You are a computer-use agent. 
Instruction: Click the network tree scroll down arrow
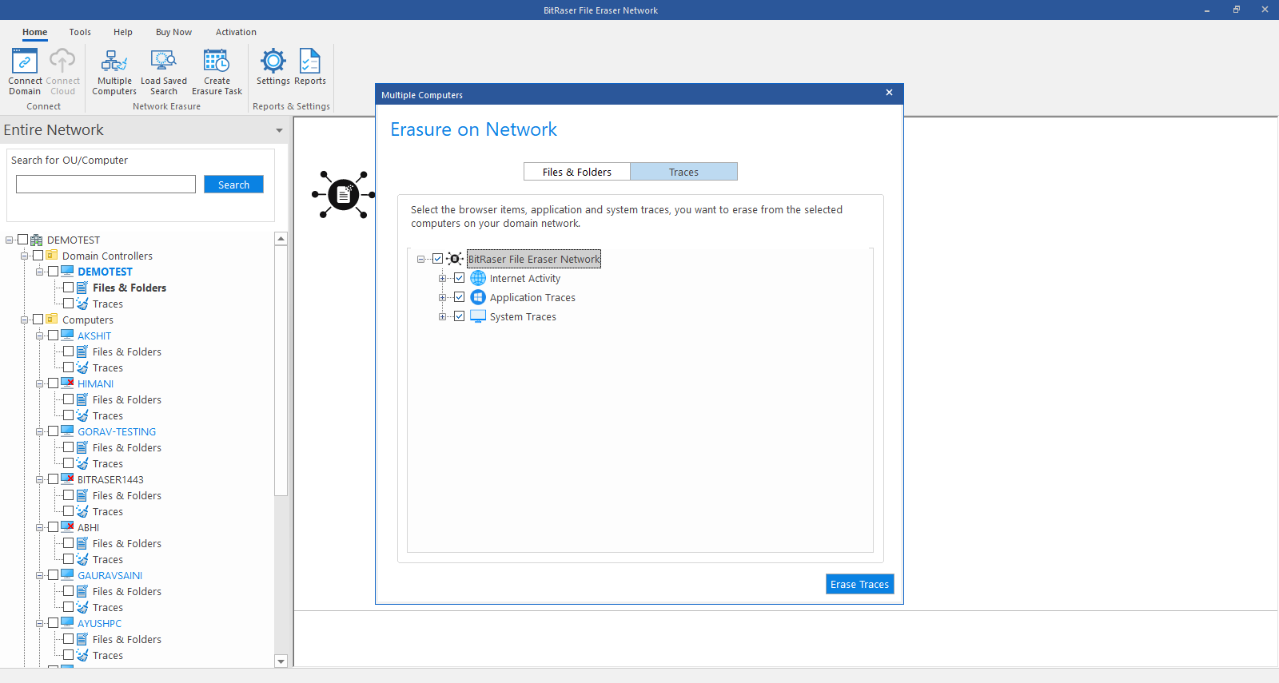click(281, 661)
